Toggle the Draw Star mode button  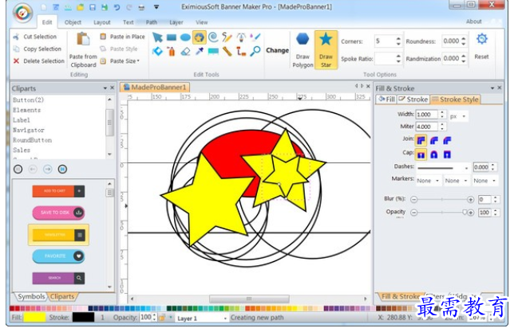(326, 49)
